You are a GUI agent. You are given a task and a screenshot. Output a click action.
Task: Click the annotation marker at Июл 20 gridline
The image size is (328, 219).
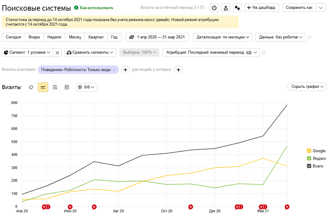(x=94, y=207)
